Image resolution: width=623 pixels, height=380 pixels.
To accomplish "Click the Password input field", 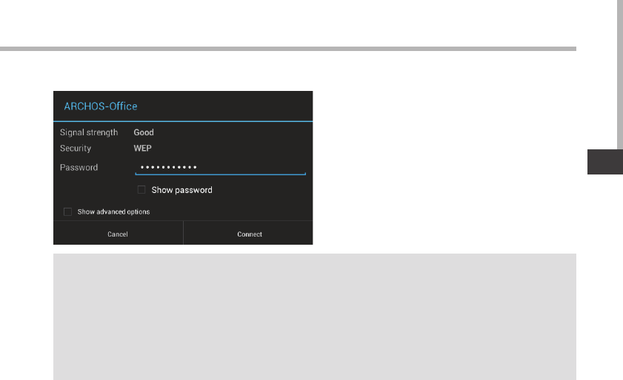I will pyautogui.click(x=221, y=167).
